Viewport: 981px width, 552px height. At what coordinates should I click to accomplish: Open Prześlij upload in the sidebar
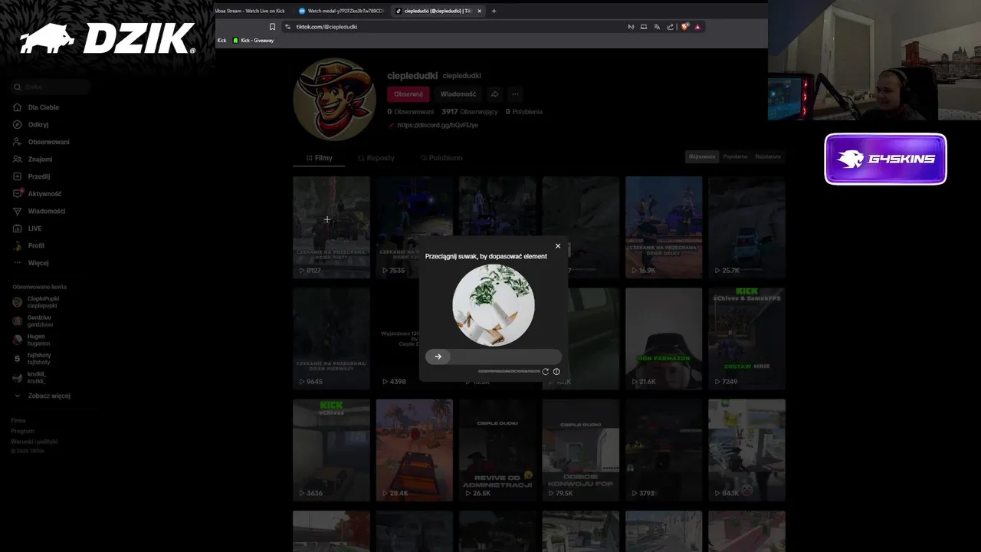point(39,176)
